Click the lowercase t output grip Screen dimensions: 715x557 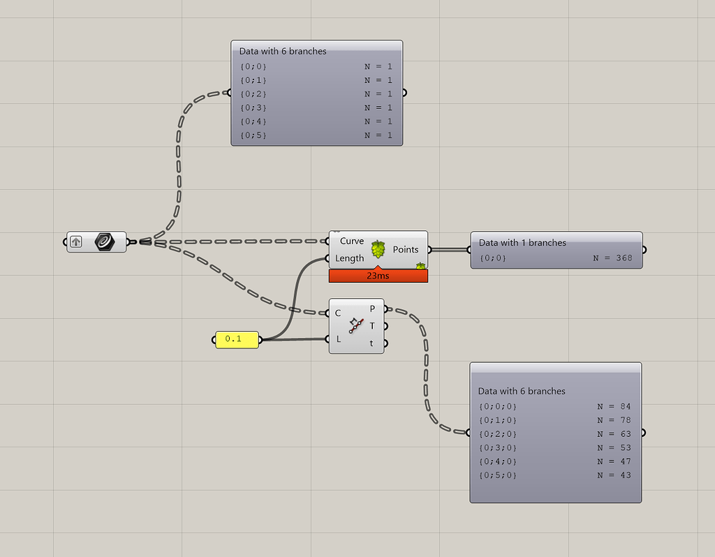385,343
